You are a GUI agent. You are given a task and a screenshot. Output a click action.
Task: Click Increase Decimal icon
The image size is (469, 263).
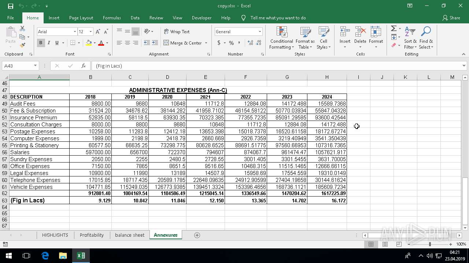tap(251, 43)
